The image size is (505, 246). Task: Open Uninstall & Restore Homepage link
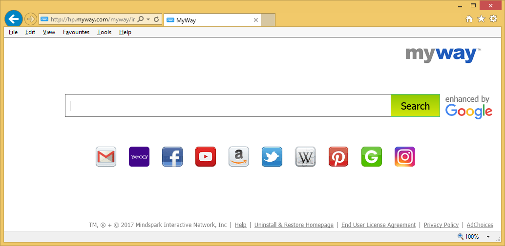[x=294, y=225]
